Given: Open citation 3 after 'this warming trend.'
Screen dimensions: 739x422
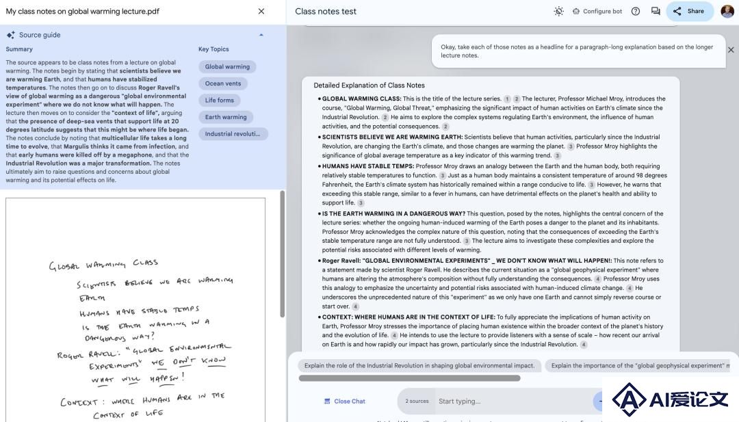Looking at the screenshot, I should [557, 156].
